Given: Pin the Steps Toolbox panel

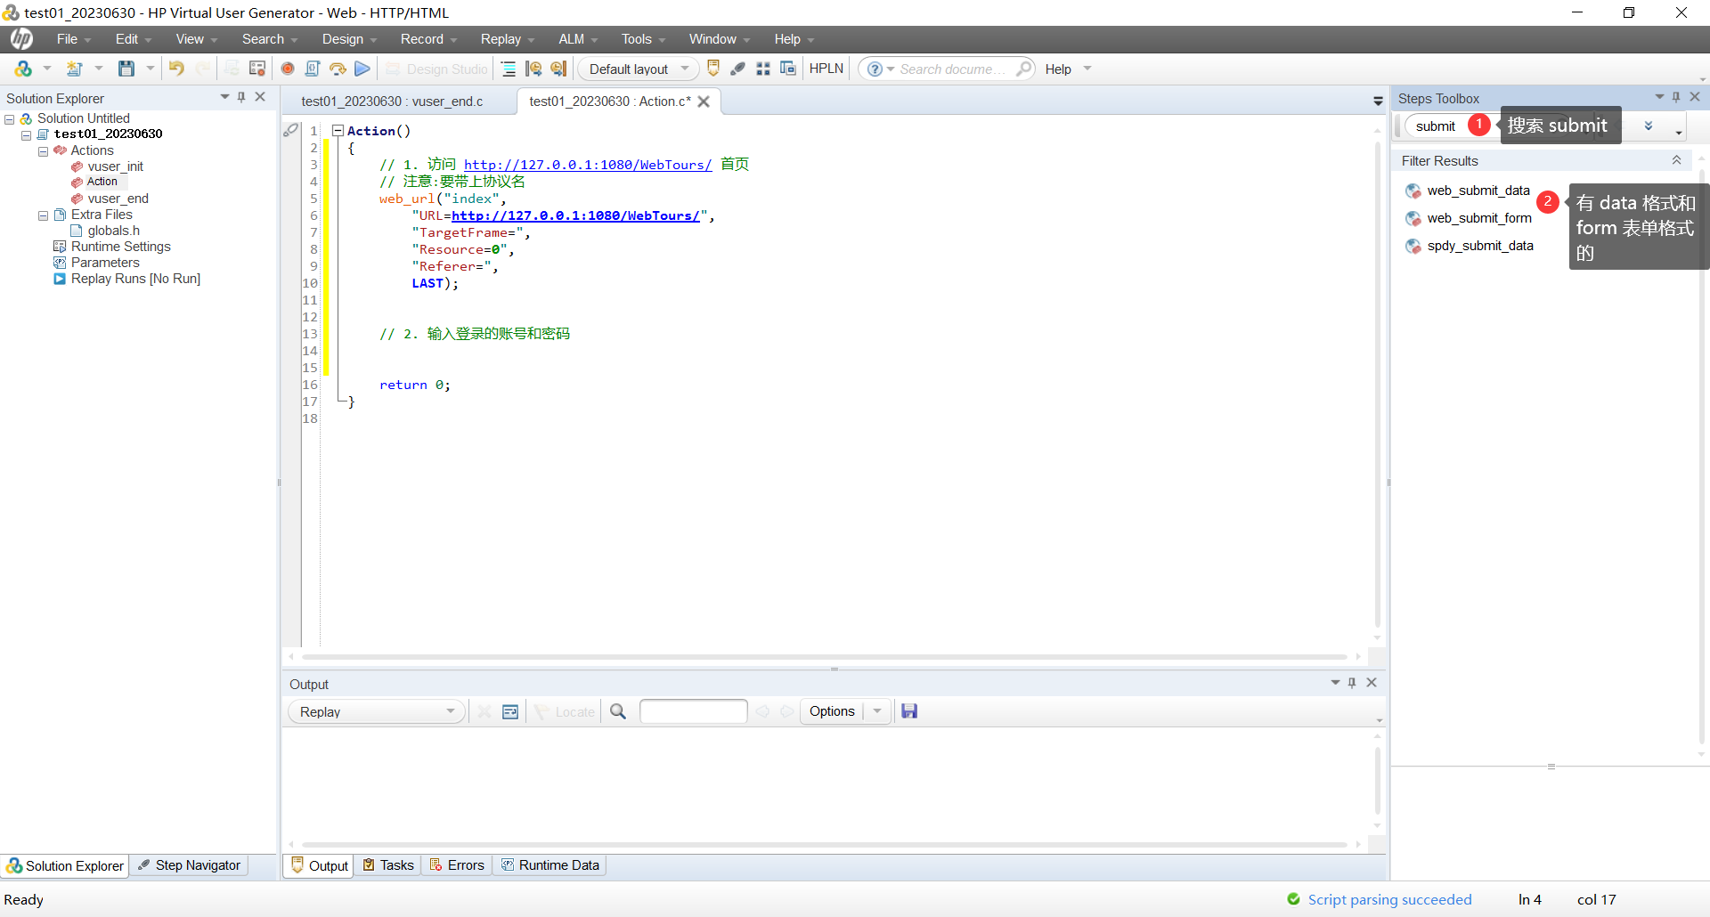Looking at the screenshot, I should 1676,97.
